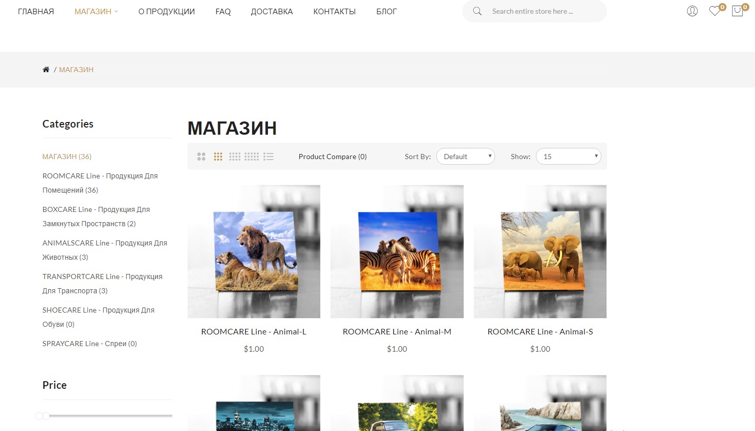755x431 pixels.
Task: Click the МАГАЗИН page heading
Action: coord(232,128)
